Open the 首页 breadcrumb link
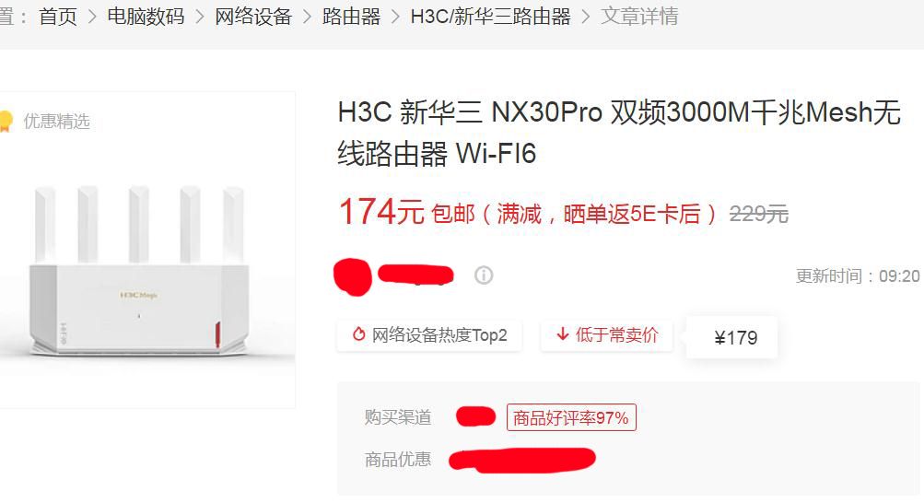The height and width of the screenshot is (503, 924). 58,17
